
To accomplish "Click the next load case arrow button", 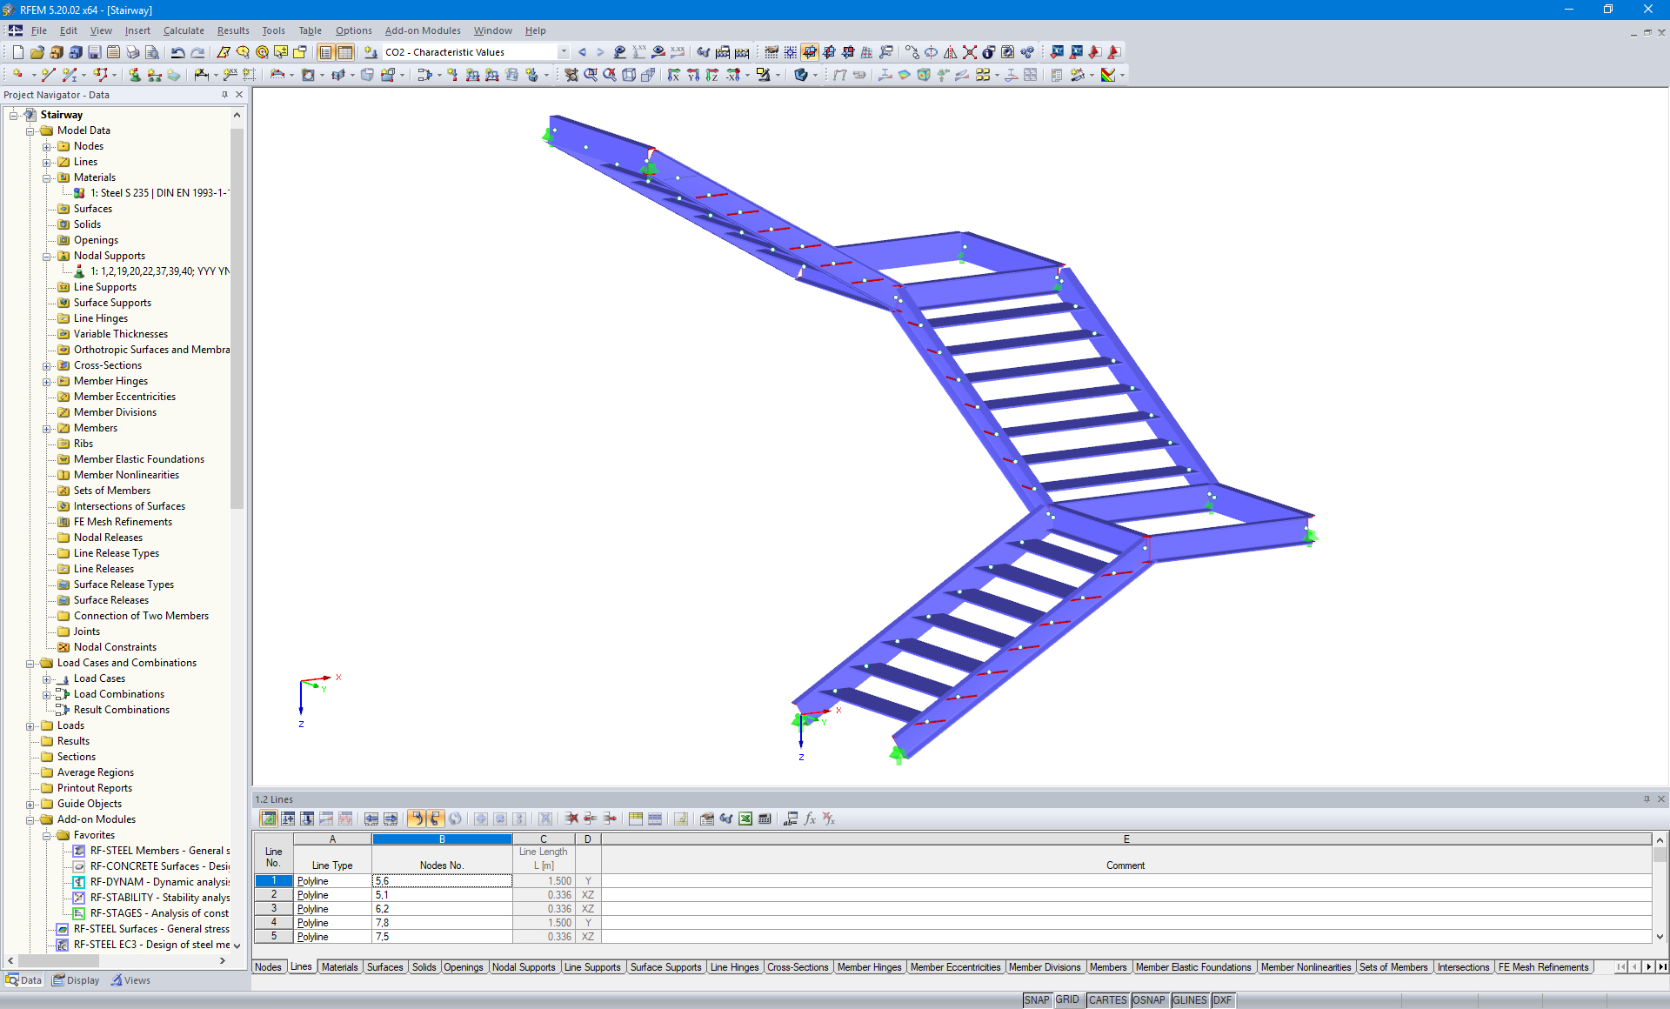I will pos(600,51).
